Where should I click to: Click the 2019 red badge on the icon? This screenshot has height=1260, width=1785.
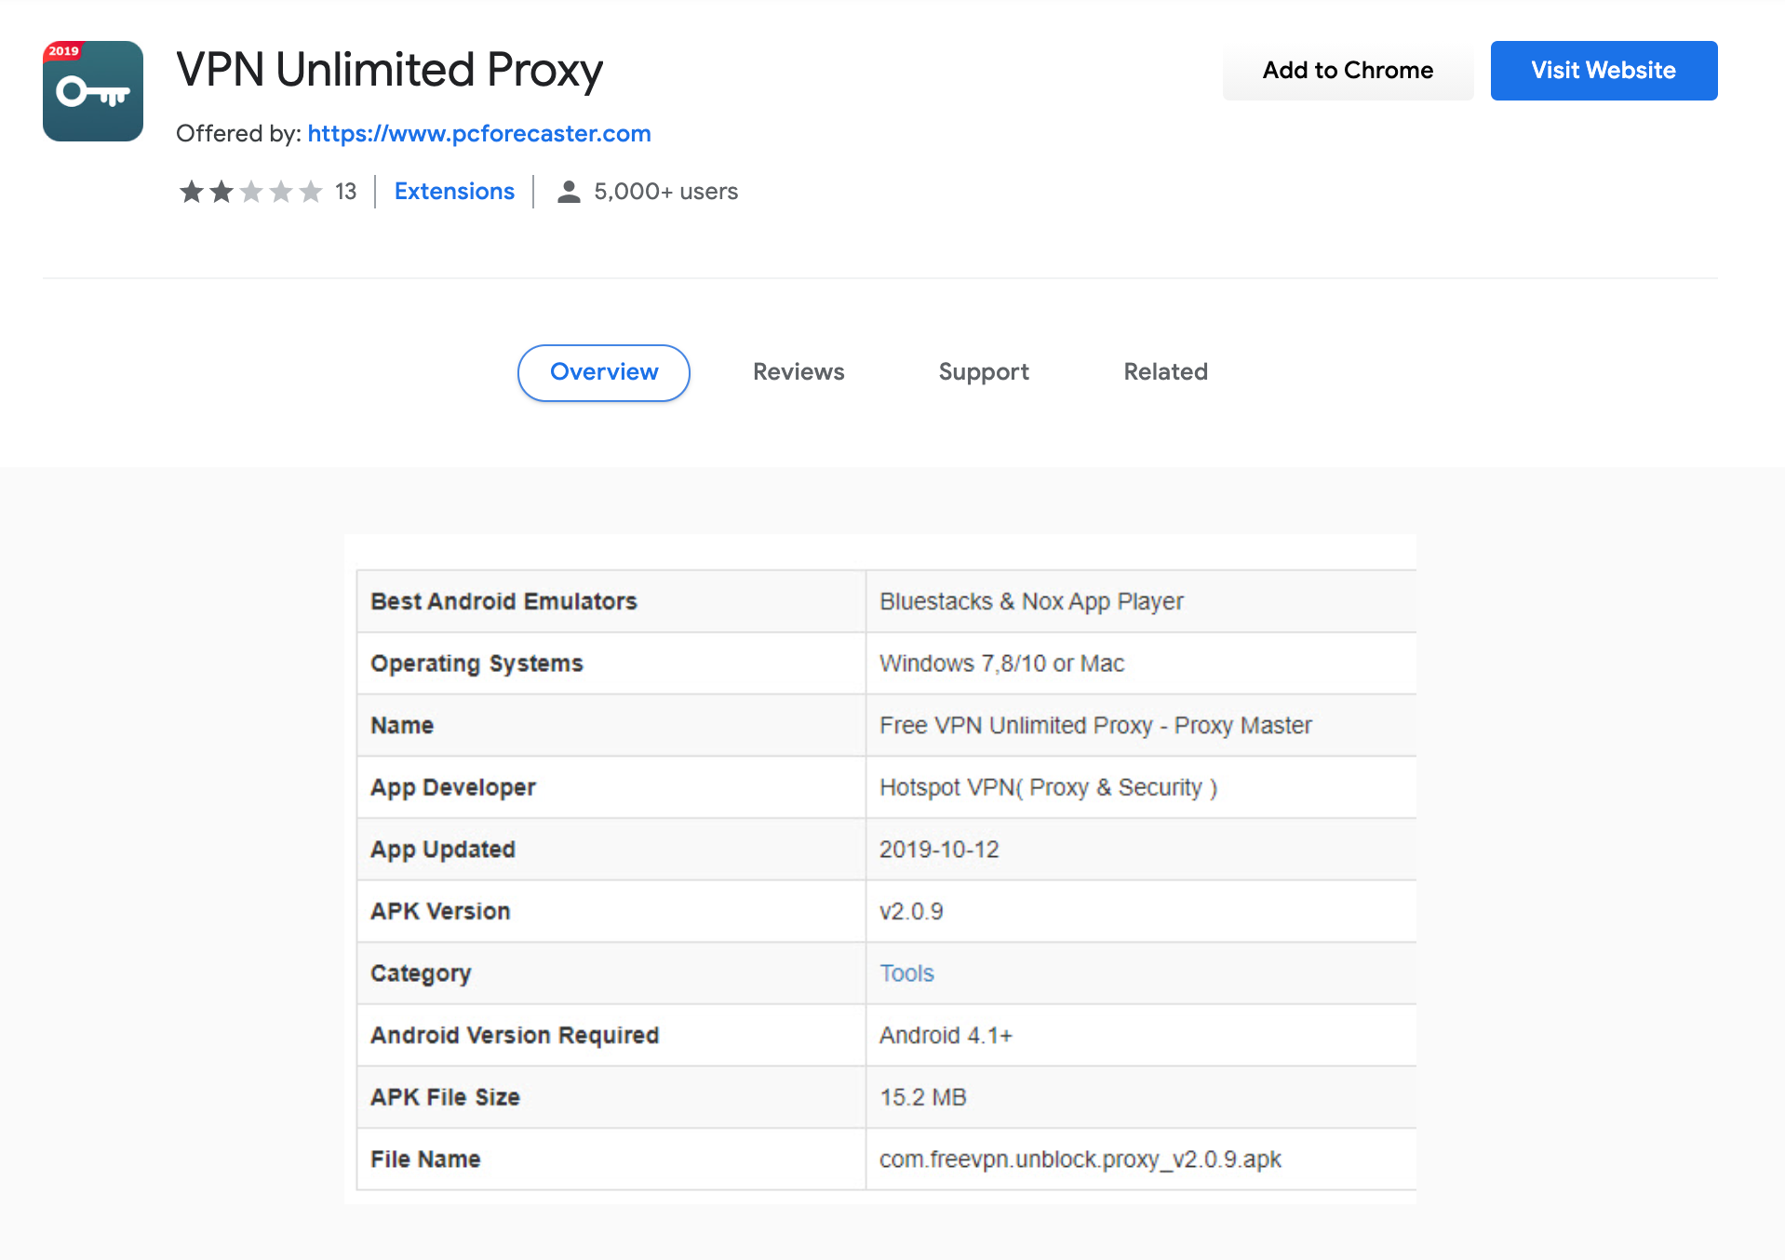[x=63, y=51]
